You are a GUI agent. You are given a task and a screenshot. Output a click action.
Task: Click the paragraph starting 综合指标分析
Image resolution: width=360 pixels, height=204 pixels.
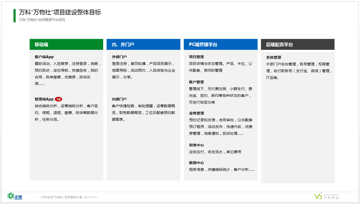(67, 113)
